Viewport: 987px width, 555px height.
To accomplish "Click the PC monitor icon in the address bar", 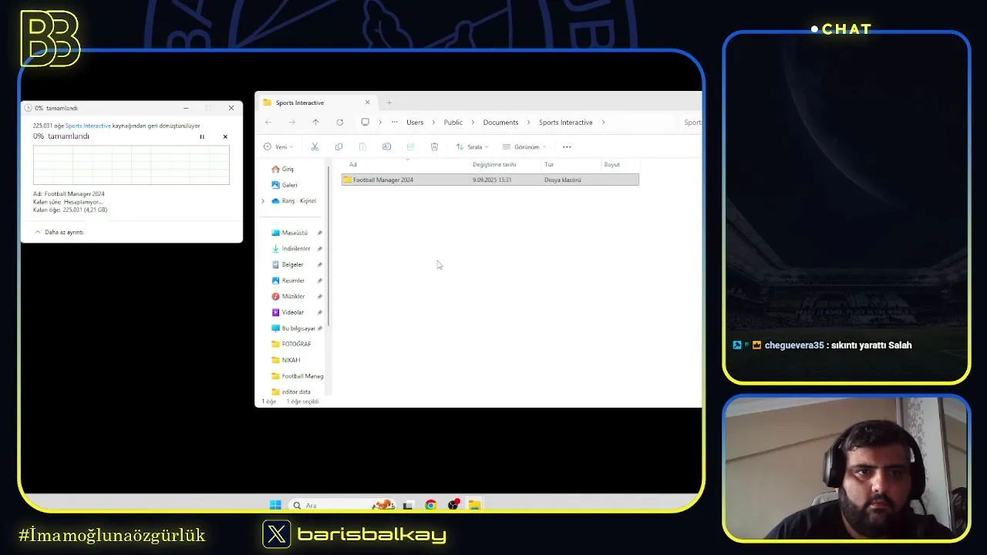I will tap(365, 123).
